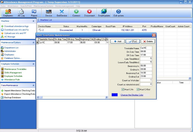The width and height of the screenshot is (193, 132).
Task: Click the Beginning In field
Action: click(146, 66)
